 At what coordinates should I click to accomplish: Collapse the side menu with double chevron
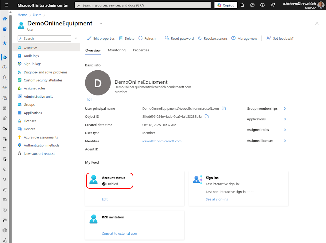pos(76,38)
